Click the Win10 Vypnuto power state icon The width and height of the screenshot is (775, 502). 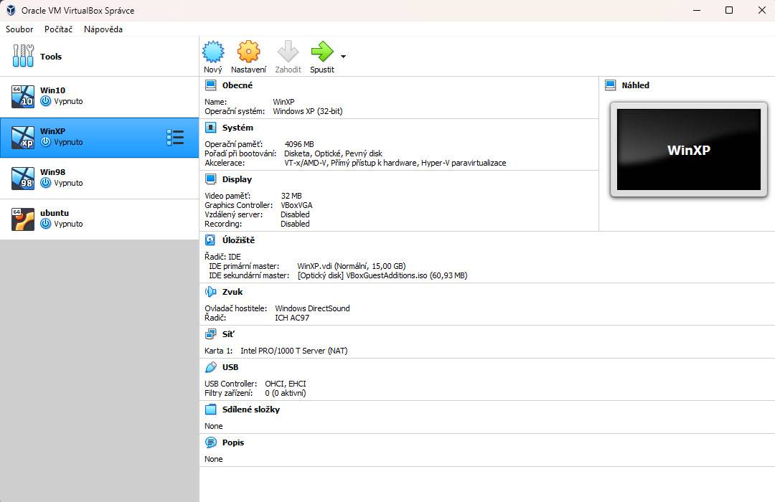45,101
